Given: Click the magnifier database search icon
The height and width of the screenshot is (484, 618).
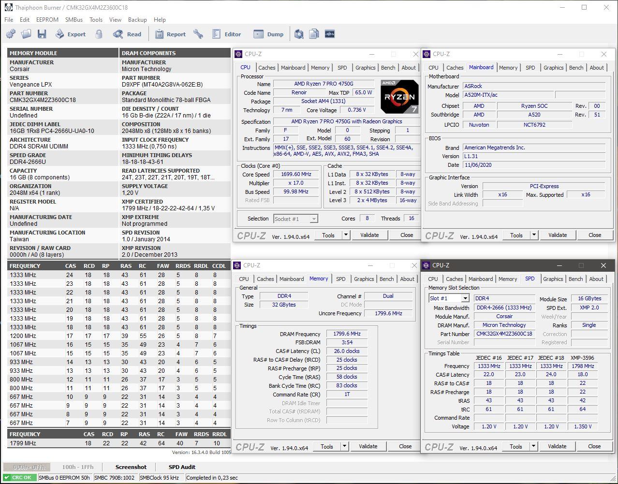Looking at the screenshot, I should point(299,34).
